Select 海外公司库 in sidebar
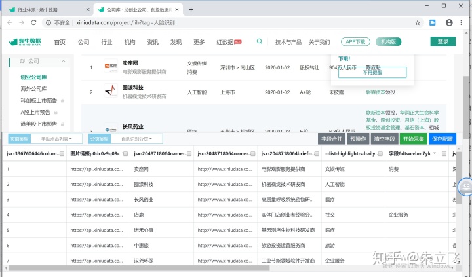This screenshot has height=277, width=472. (x=33, y=88)
